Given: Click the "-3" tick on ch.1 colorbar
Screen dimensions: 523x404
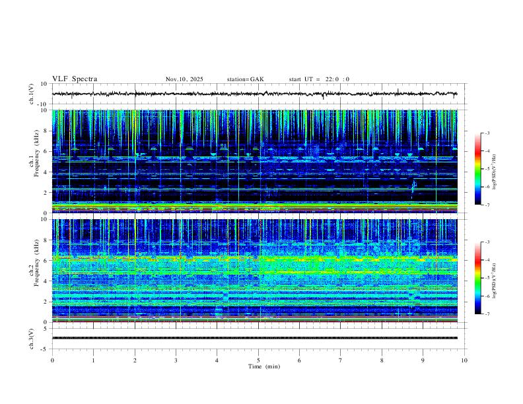Looking at the screenshot, I should pyautogui.click(x=487, y=133).
